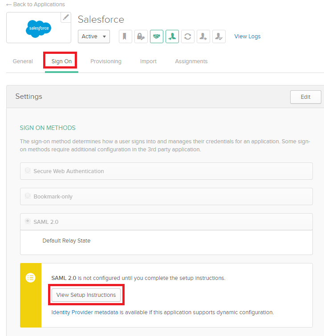Select the Secure Web Authentication radio button
324x336 pixels.
[x=28, y=171]
